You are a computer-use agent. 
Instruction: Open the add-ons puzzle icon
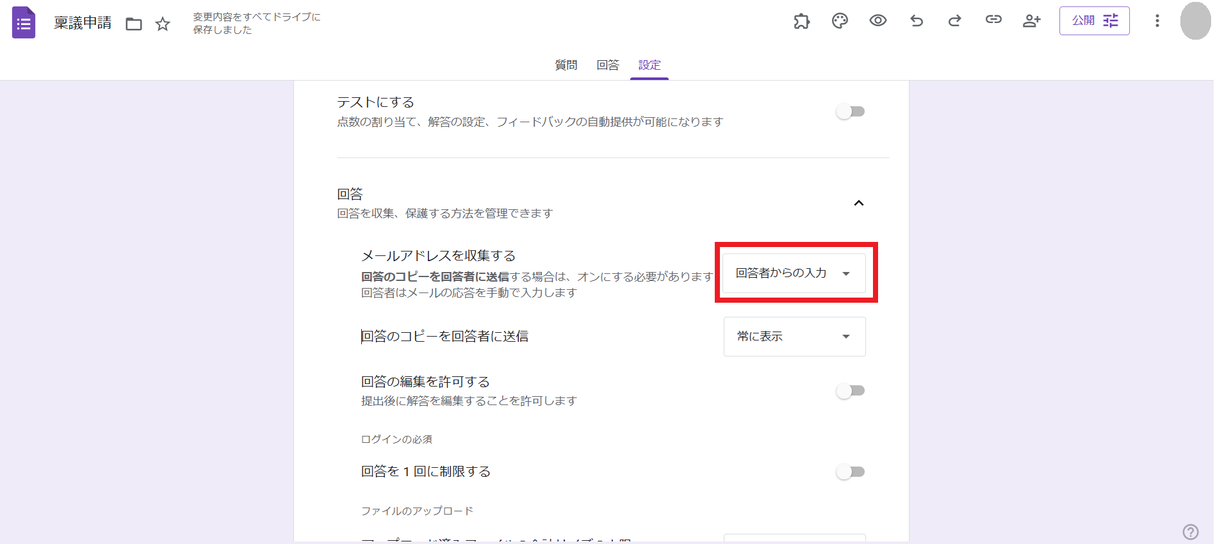coord(801,21)
